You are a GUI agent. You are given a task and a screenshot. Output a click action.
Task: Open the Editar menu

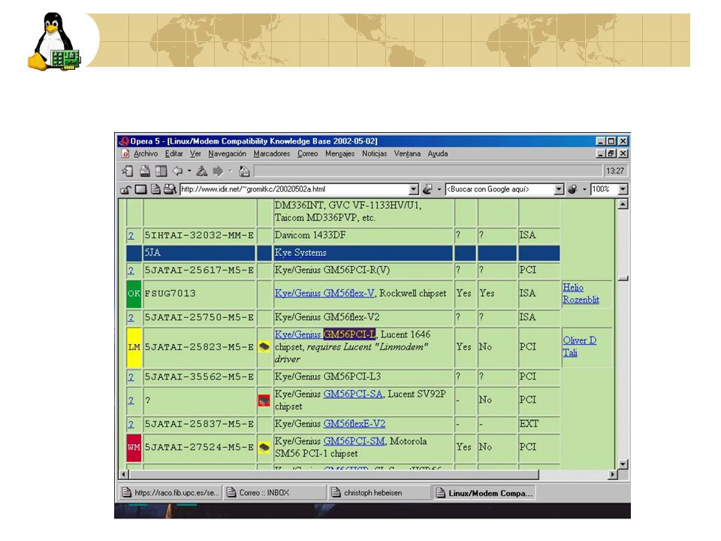coord(173,153)
